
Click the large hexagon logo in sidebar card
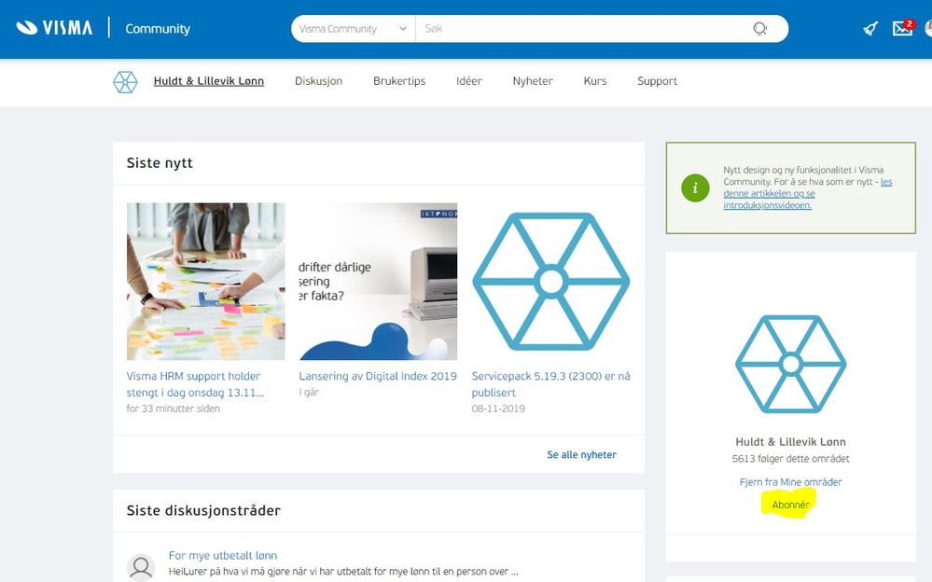(790, 364)
